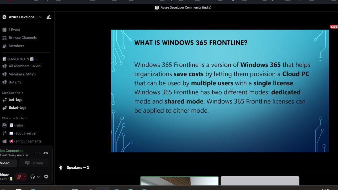Click speaker-lock icon beside Bots: 12
Screen dimensions: 338x190
(4, 82)
